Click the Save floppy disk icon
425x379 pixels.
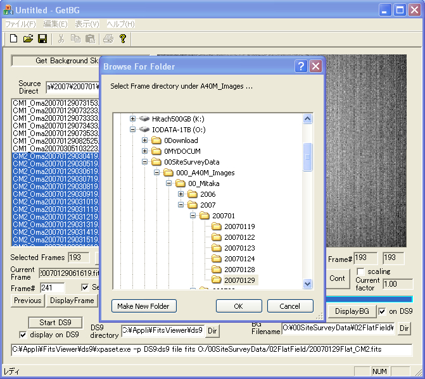point(42,39)
